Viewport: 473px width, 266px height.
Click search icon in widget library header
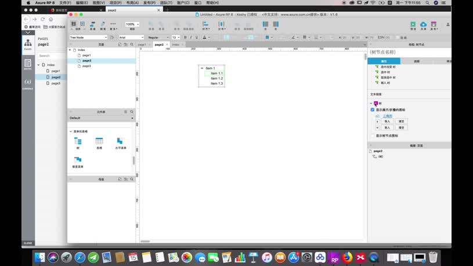point(132,112)
